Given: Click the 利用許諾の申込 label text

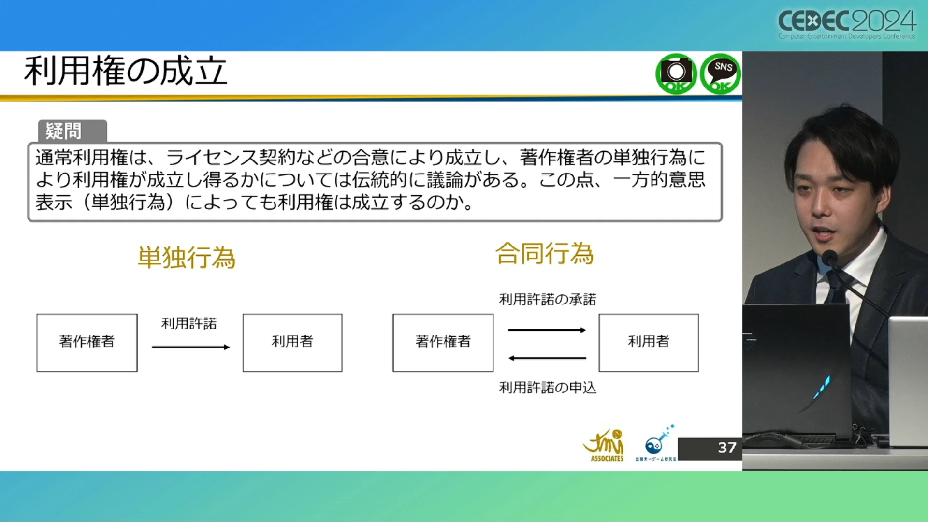Looking at the screenshot, I should coord(548,388).
